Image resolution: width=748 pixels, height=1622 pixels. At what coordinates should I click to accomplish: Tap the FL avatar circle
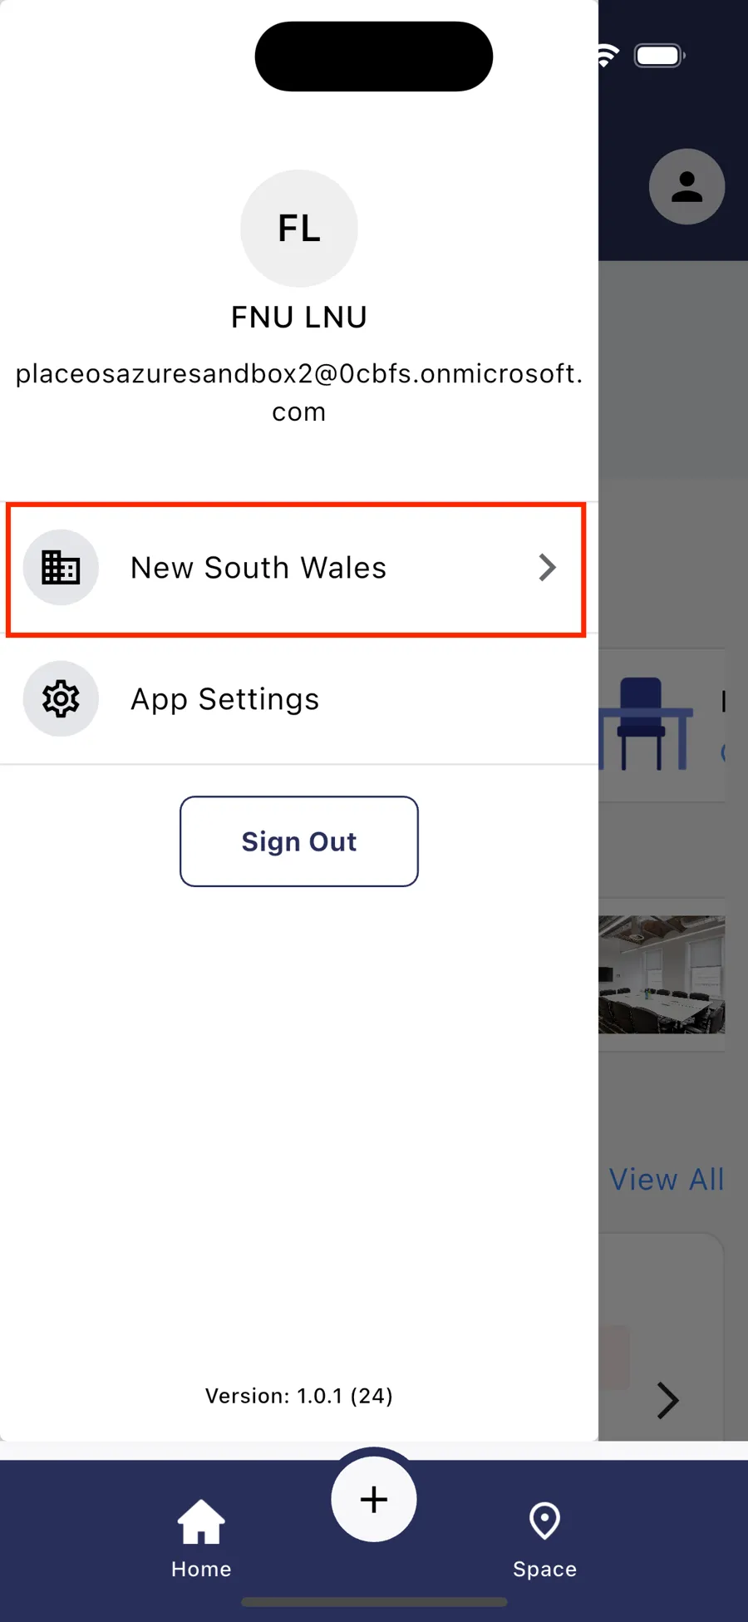tap(299, 229)
